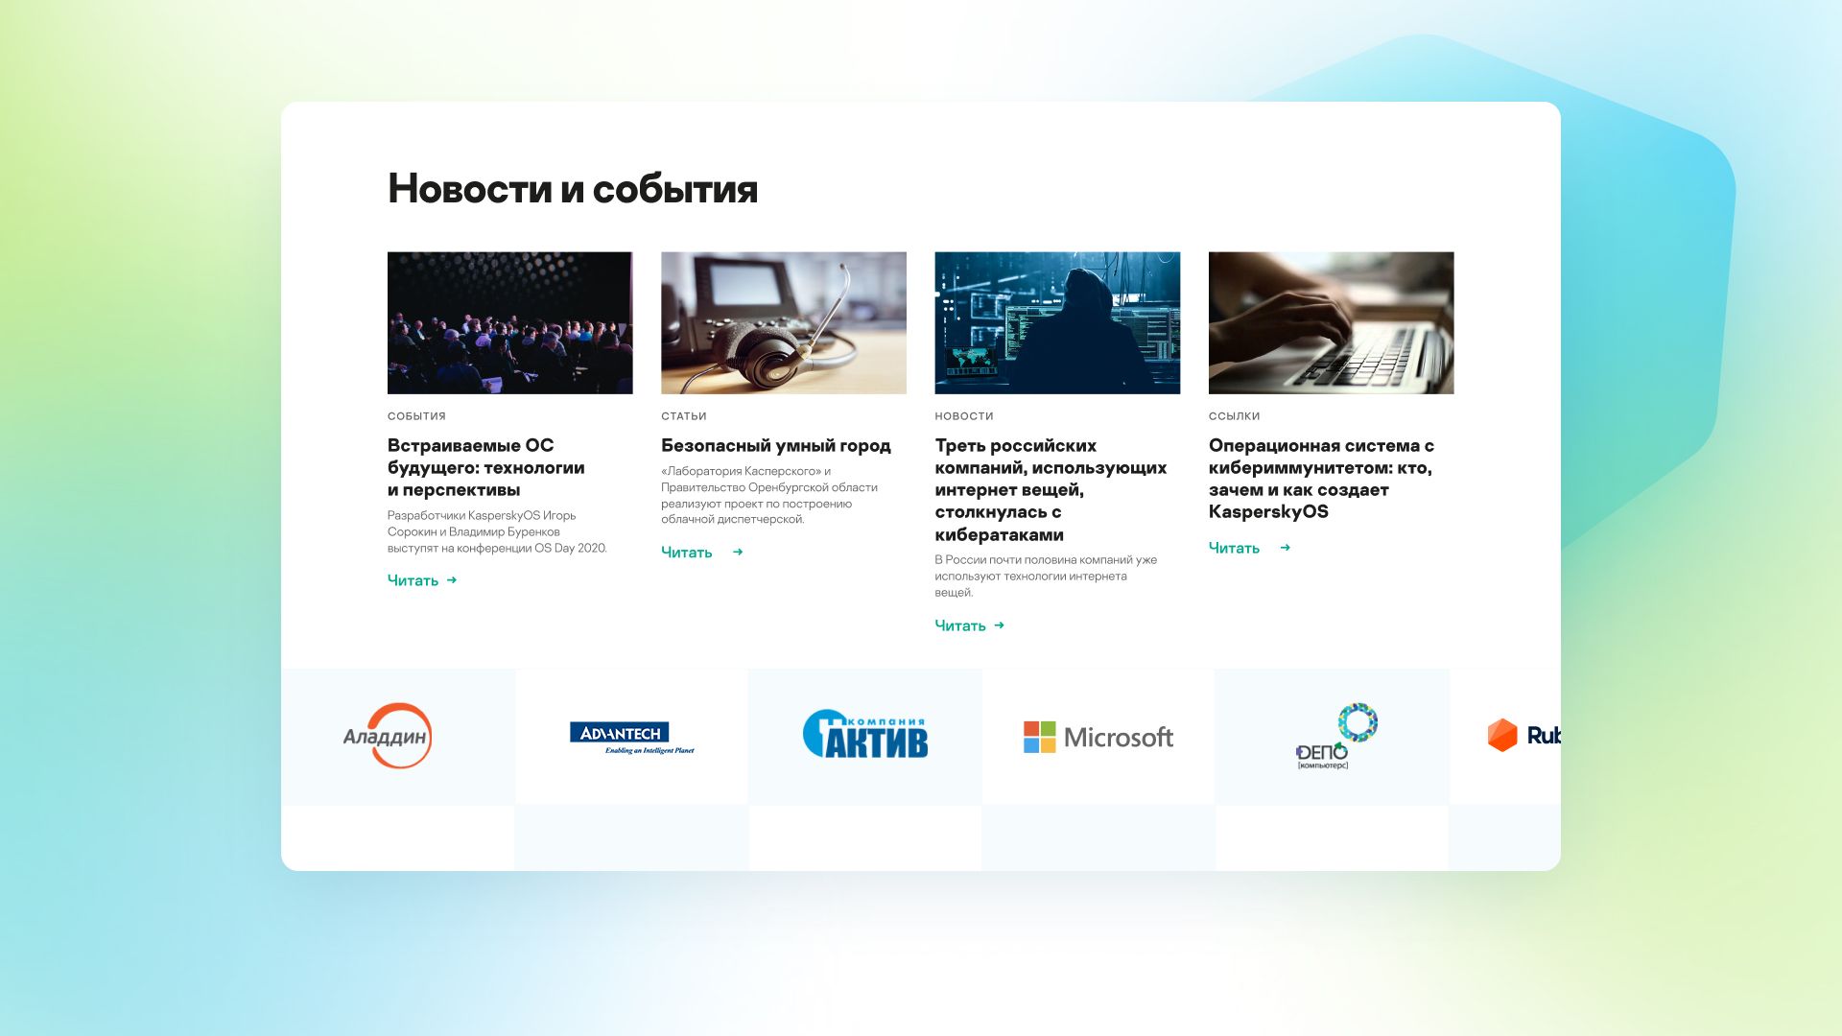Viewport: 1842px width, 1036px height.
Task: Click the headset and phone thumbnail
Action: click(784, 323)
